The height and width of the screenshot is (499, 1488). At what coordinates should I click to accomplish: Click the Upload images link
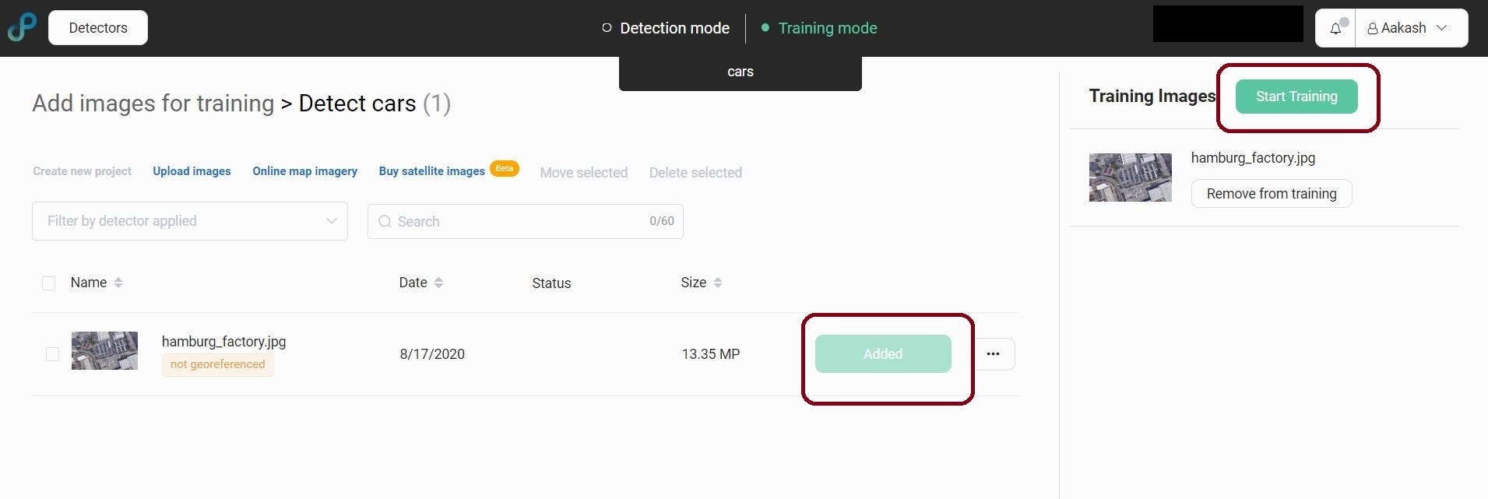point(192,171)
